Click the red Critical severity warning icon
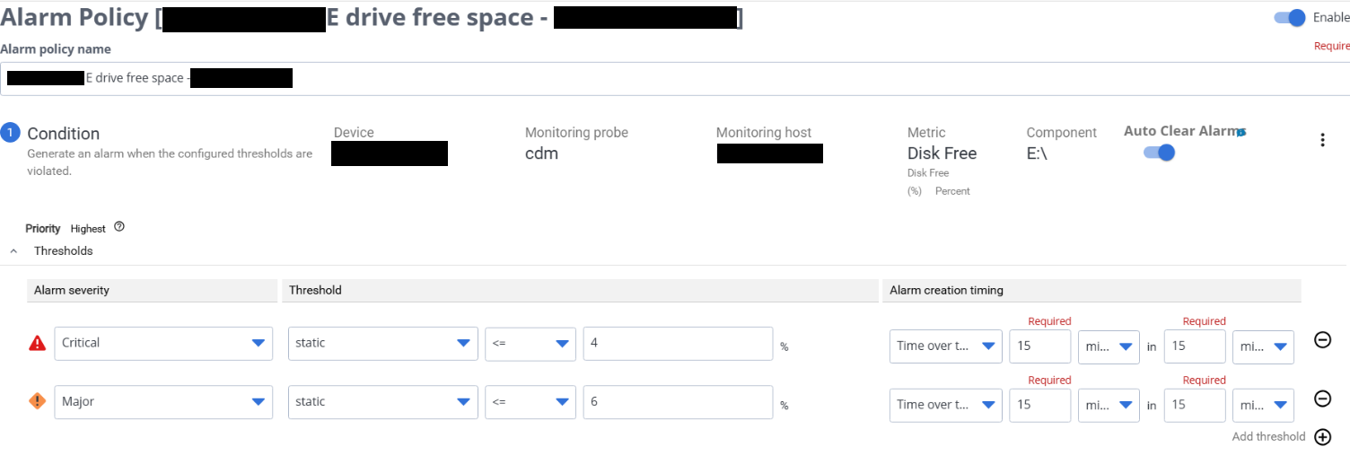The image size is (1350, 473). [x=38, y=343]
